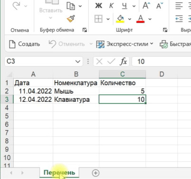Open Экспресс-стили menu

tap(125, 44)
